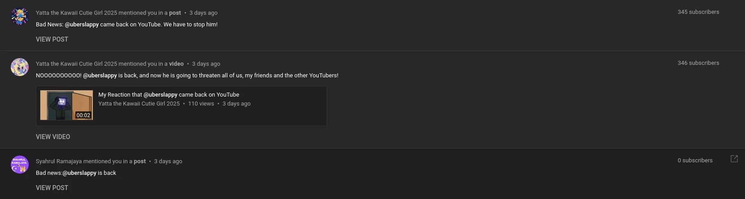Open Syahrul Ramajaya's purple channel avatar
Screen dimensions: 745x199
[19, 165]
